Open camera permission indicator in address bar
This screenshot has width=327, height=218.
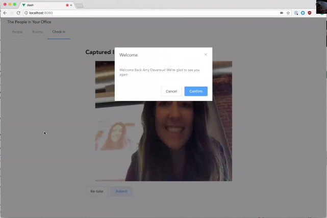[282, 13]
